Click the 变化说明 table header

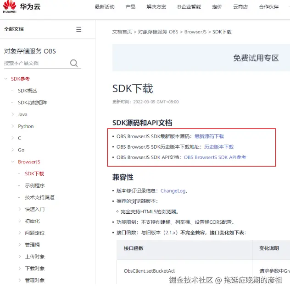(269, 248)
